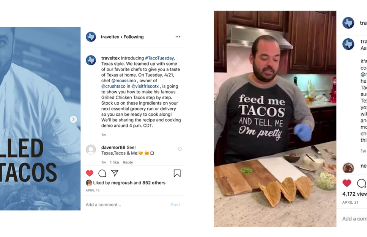Open the three-dot more options menu

178,37
